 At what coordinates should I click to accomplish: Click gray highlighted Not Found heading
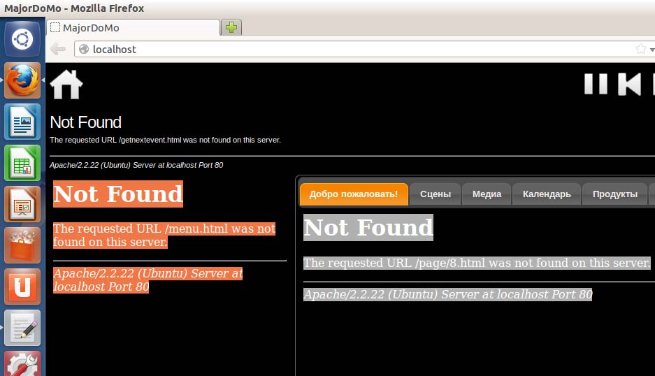click(x=368, y=227)
